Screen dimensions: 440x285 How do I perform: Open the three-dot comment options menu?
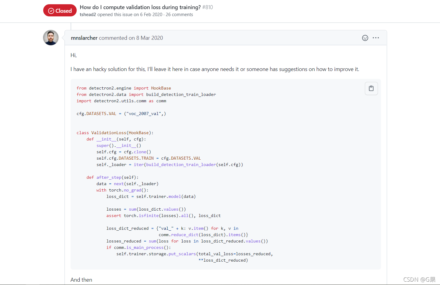coord(376,38)
